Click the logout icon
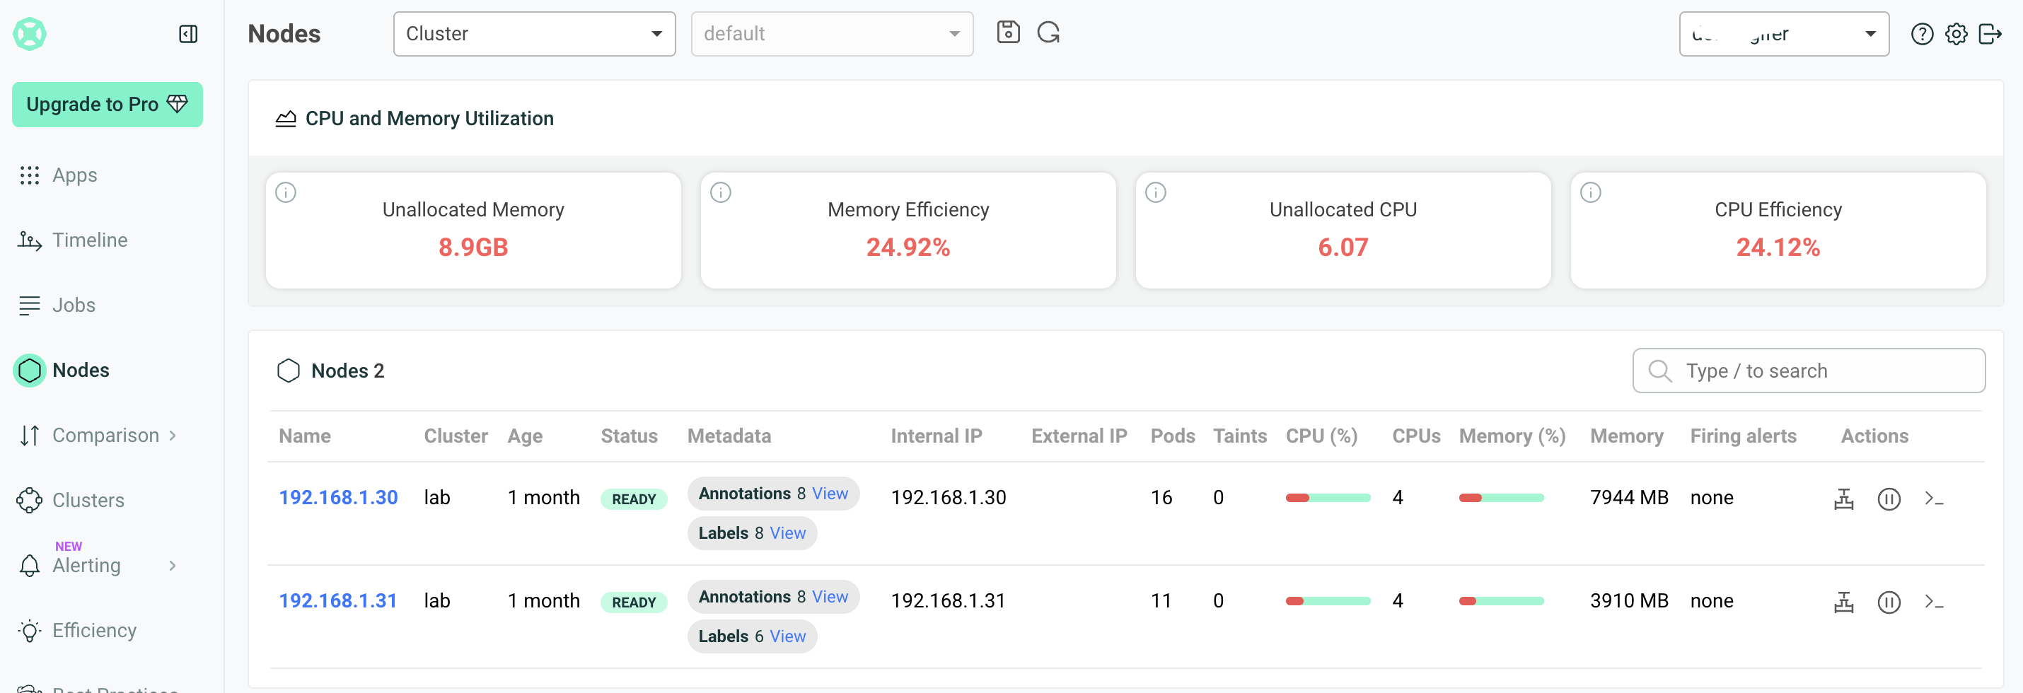Viewport: 2023px width, 693px height. tap(1990, 34)
